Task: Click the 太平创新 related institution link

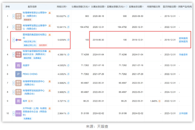Action: coord(183,114)
